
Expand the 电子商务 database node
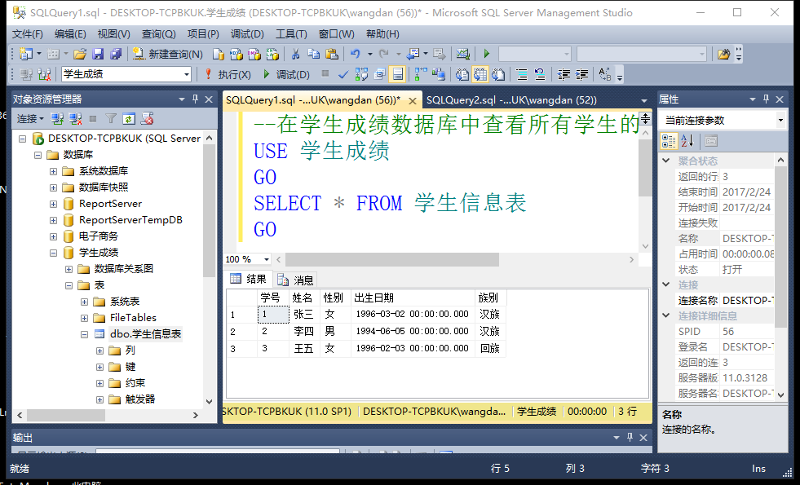point(53,236)
